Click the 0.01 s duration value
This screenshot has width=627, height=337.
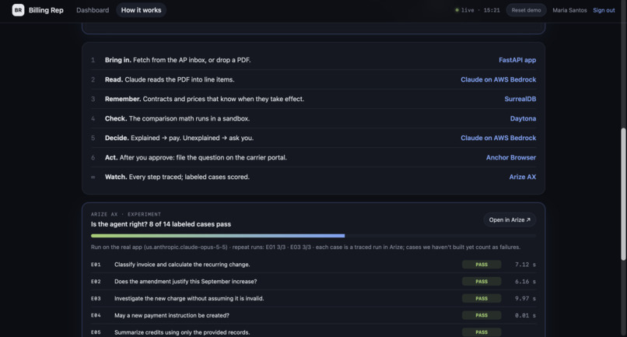click(x=525, y=315)
